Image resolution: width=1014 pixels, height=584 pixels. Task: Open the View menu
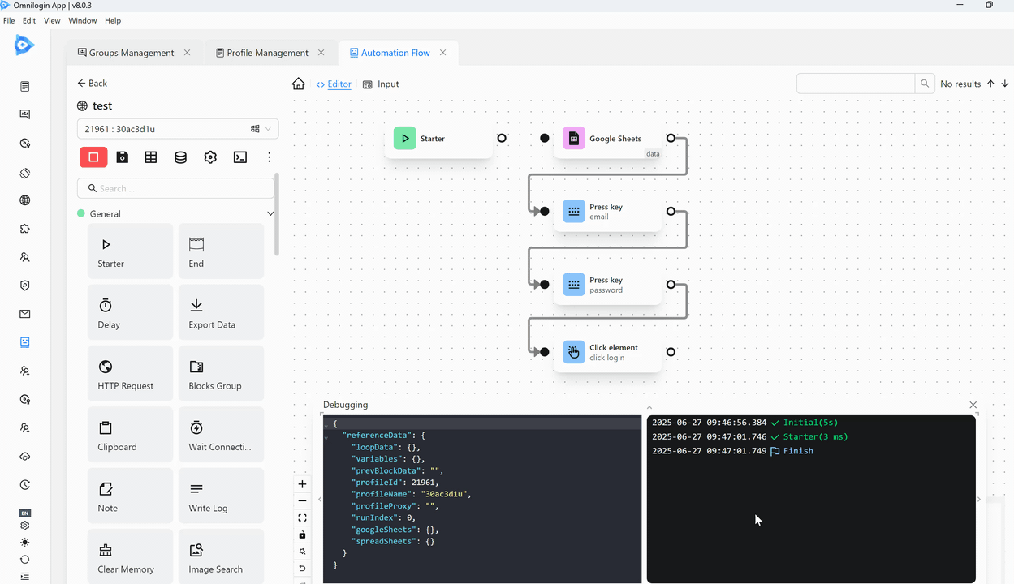(52, 20)
